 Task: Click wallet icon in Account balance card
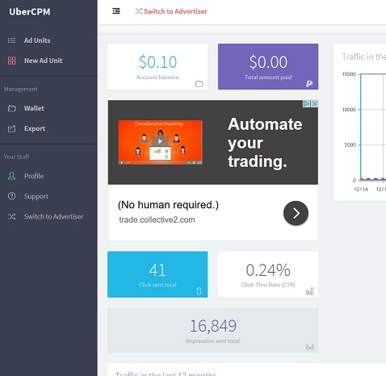(199, 84)
